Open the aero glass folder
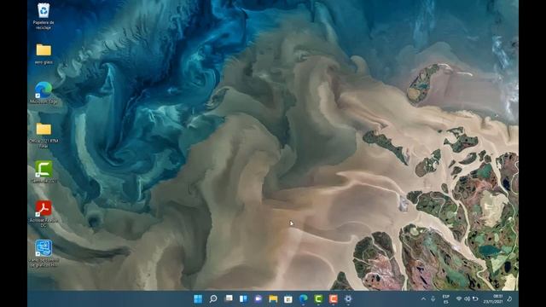 (44, 54)
